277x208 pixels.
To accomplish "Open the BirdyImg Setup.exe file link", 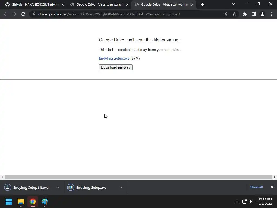I will click(114, 58).
